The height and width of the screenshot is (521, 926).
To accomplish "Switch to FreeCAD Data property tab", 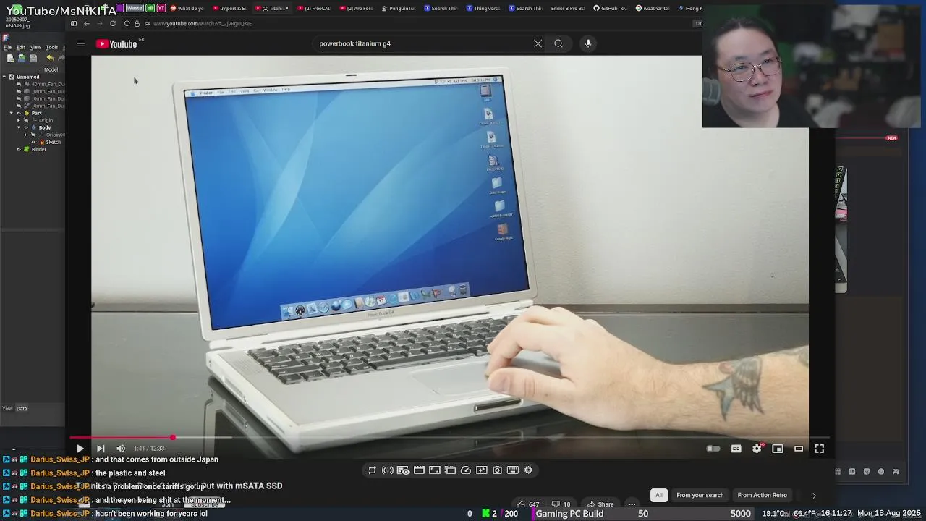I will [x=22, y=408].
